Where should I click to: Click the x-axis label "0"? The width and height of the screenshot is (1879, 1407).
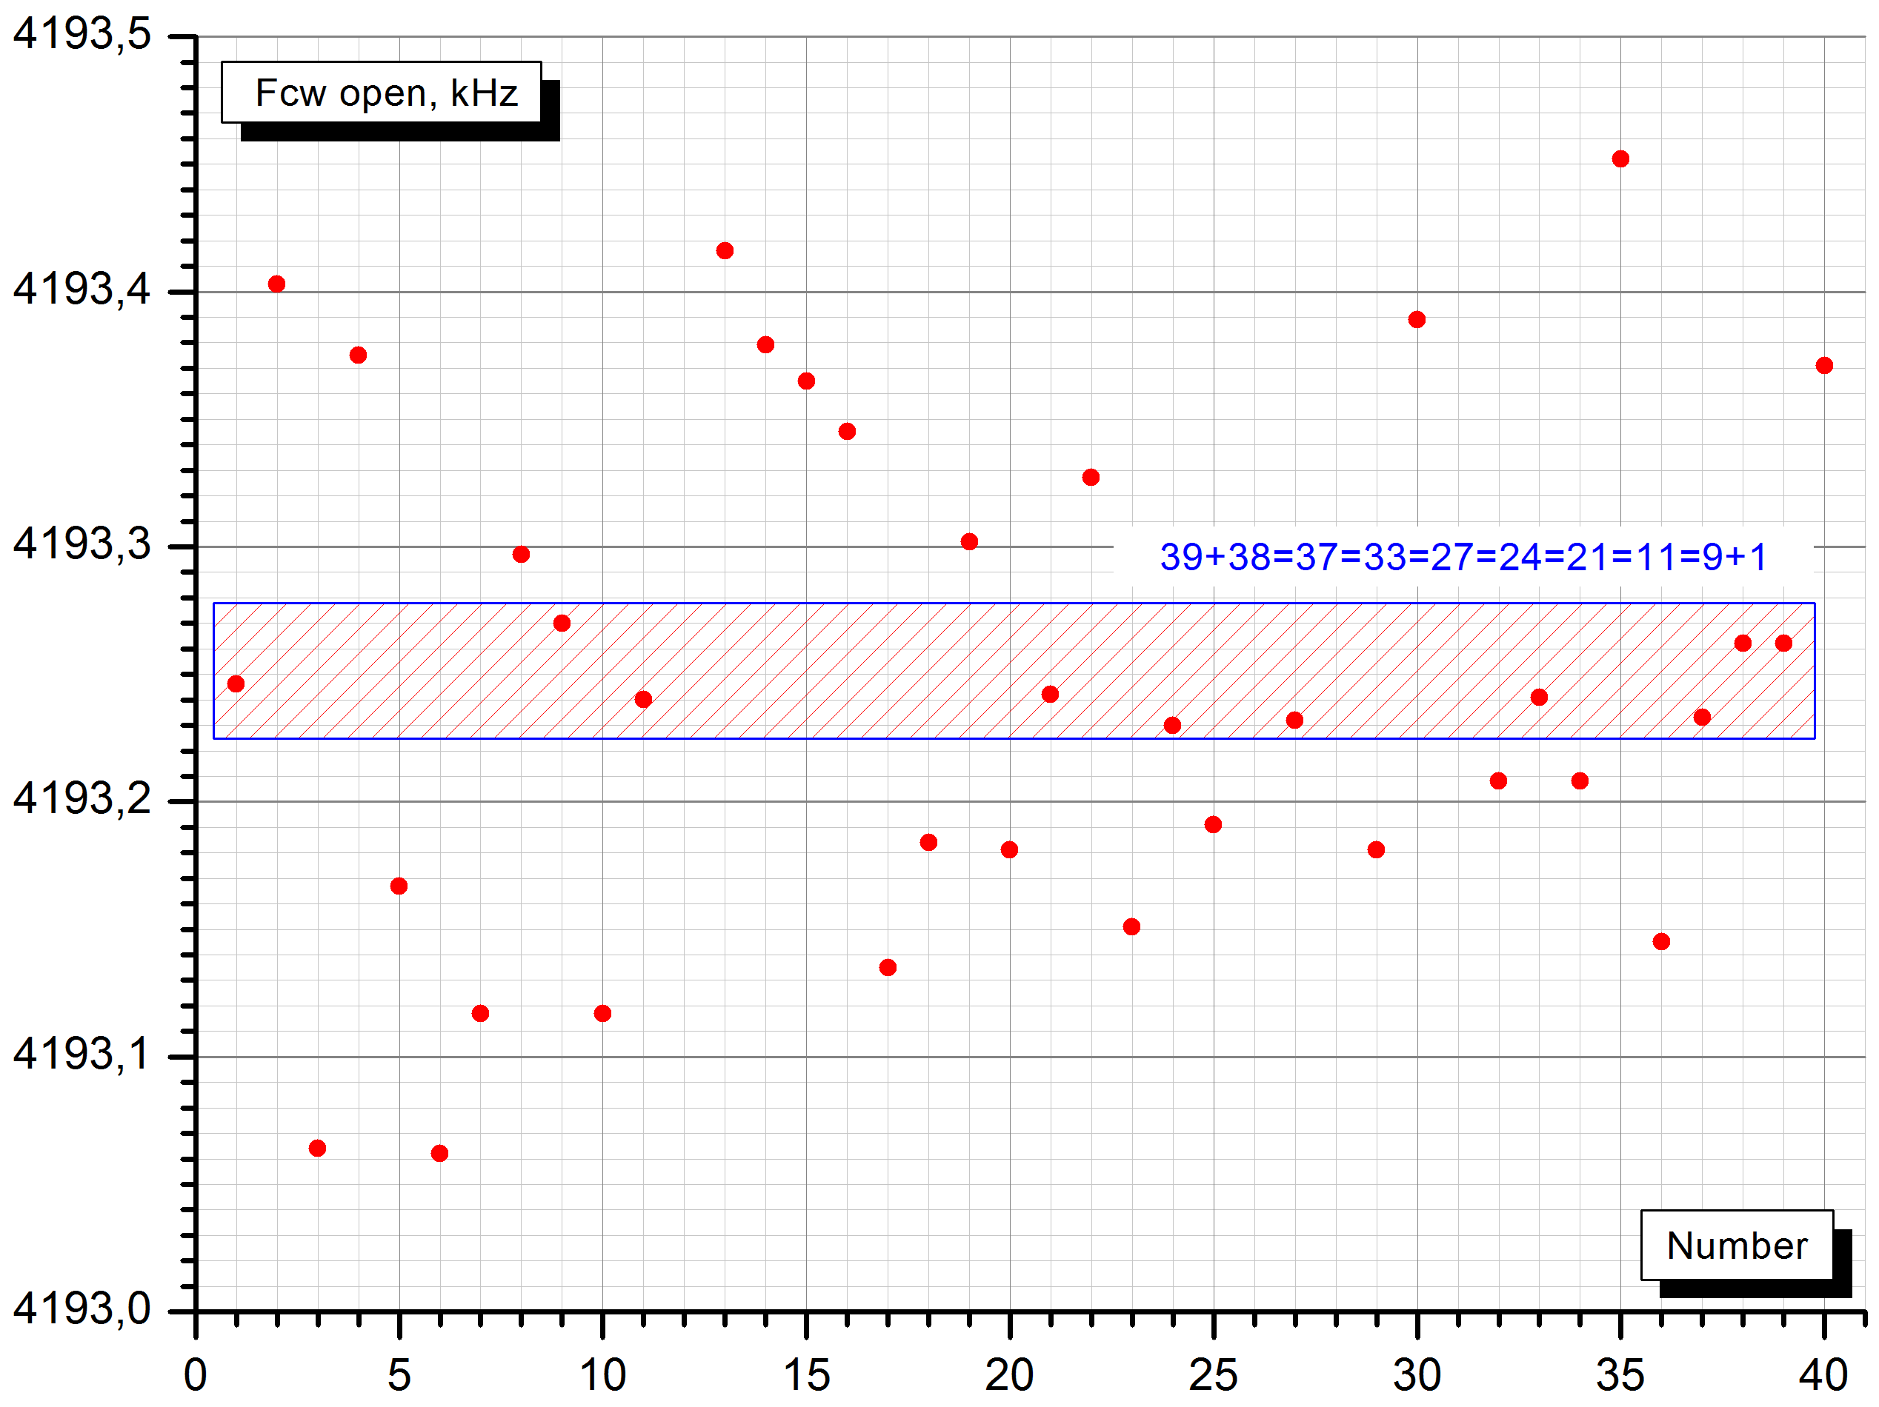coord(196,1374)
